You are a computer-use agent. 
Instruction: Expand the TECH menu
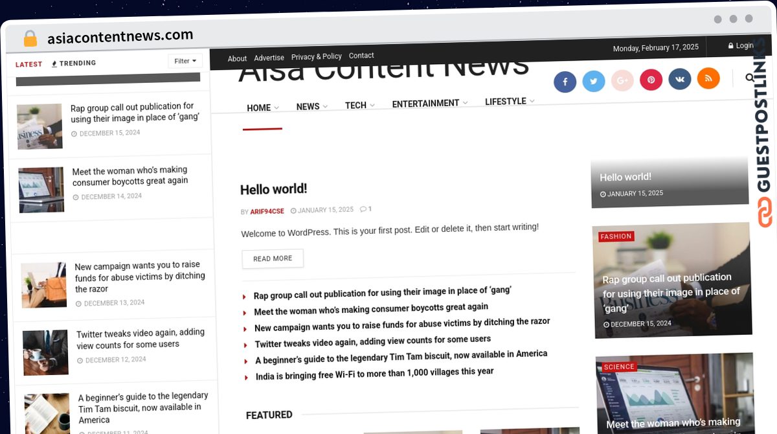click(x=360, y=105)
